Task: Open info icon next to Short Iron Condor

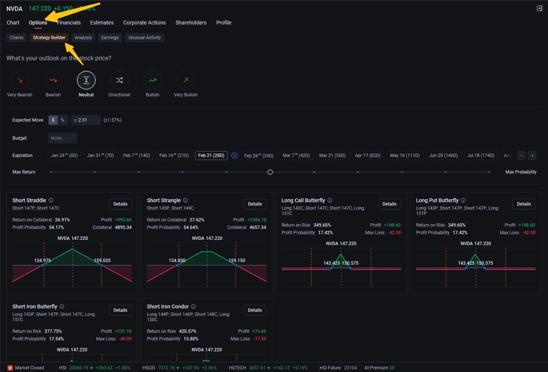Action: coord(193,307)
